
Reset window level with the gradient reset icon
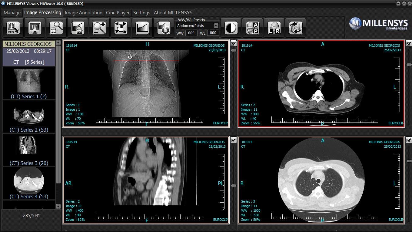164,28
